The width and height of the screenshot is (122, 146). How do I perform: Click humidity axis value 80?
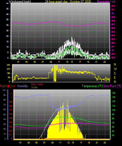[4, 100]
